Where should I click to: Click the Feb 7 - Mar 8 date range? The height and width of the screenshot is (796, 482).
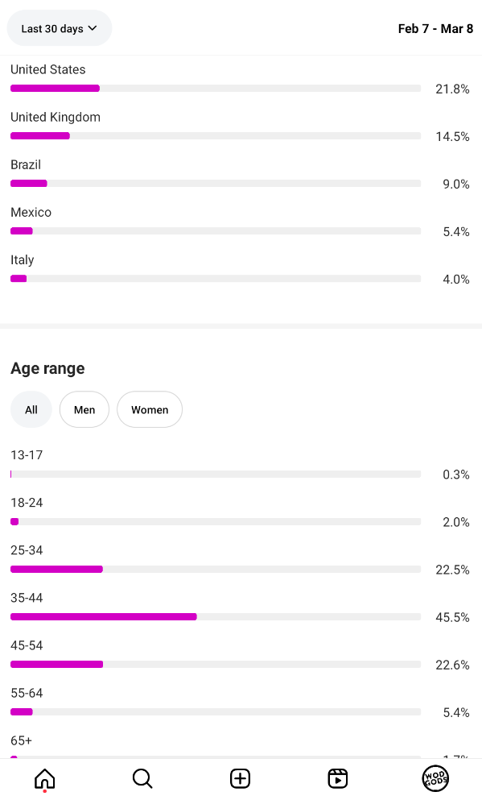[435, 29]
